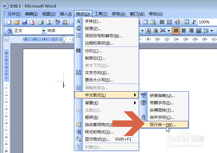Click the Columns toolbar icon
217x153 pixels.
click(162, 22)
